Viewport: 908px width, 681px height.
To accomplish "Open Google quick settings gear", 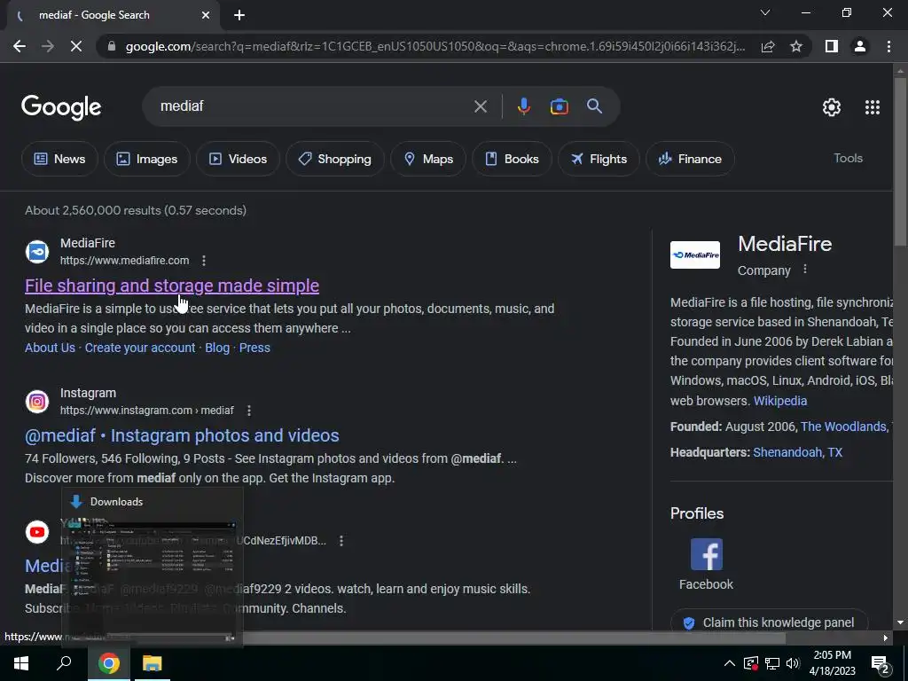I will (x=832, y=107).
